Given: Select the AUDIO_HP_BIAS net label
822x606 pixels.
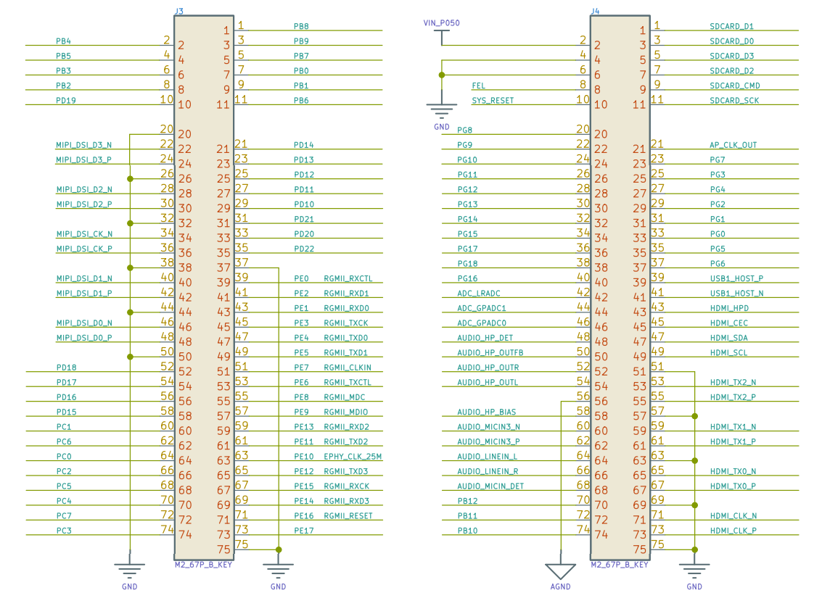Looking at the screenshot, I should point(486,412).
